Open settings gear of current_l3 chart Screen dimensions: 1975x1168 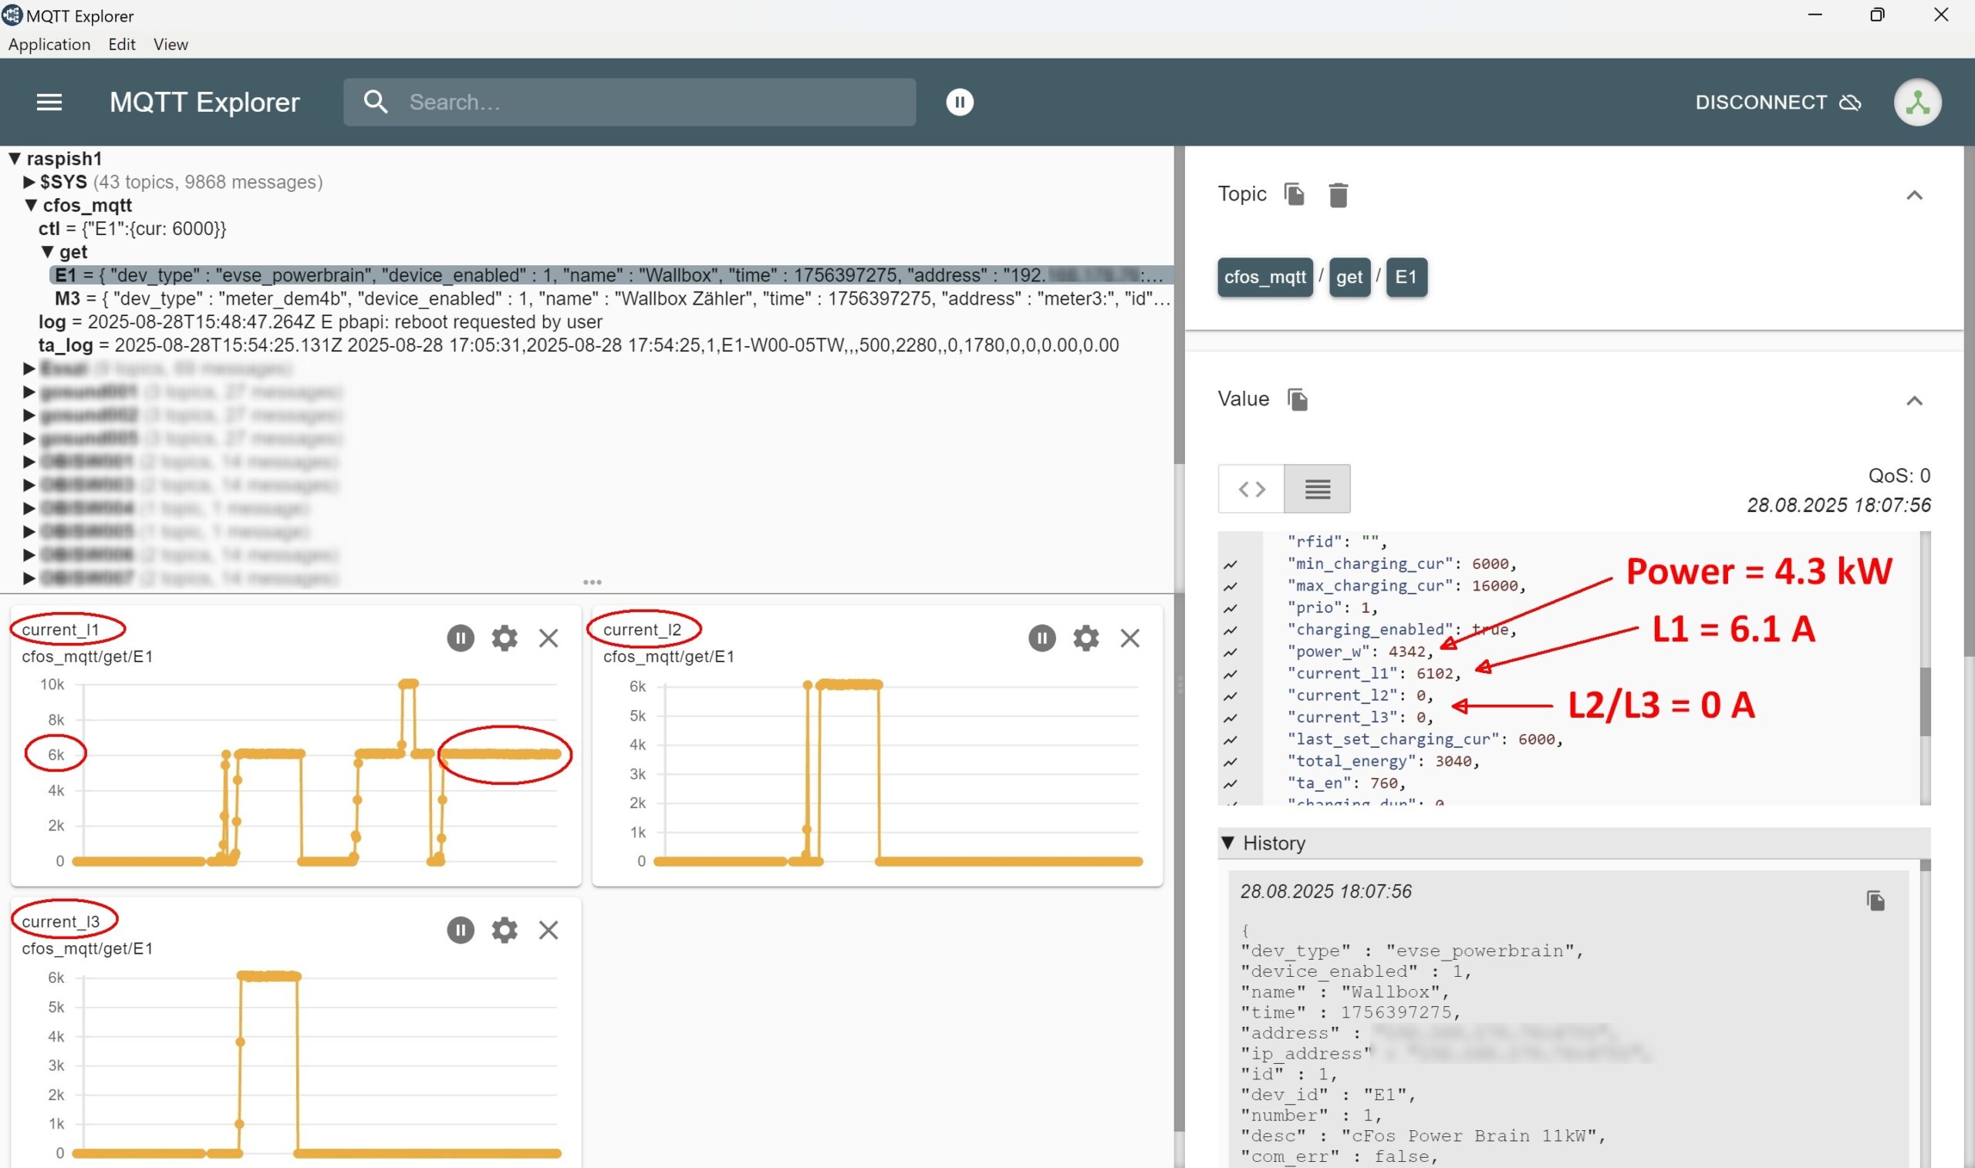pos(504,930)
